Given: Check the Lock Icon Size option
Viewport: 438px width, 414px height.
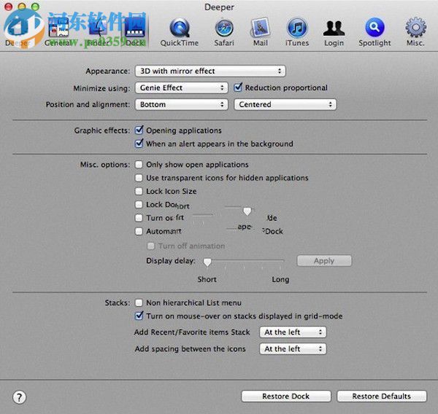Looking at the screenshot, I should point(139,191).
